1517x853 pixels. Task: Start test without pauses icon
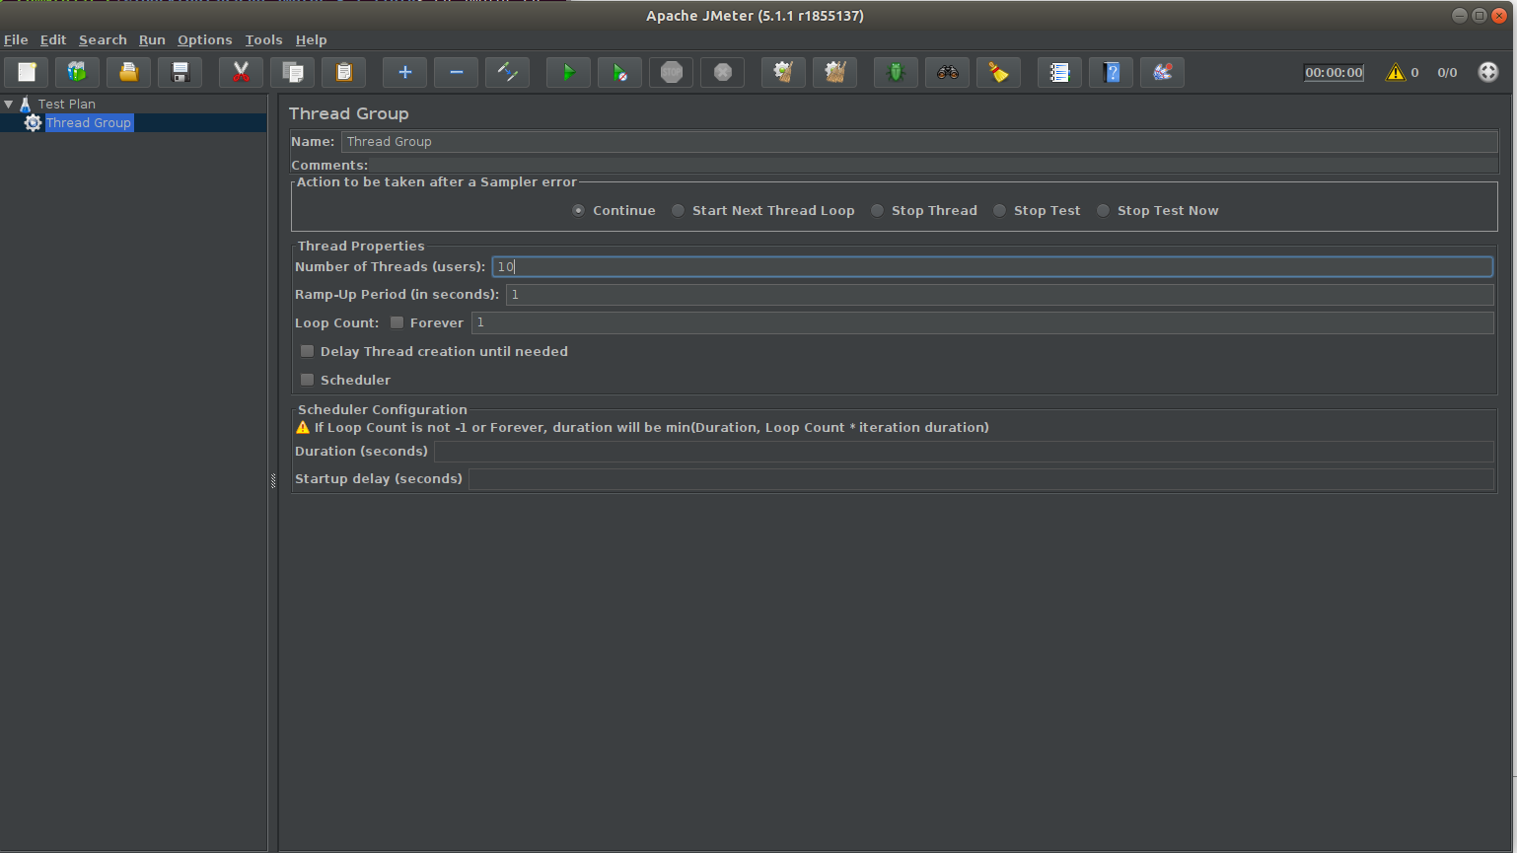pyautogui.click(x=619, y=72)
